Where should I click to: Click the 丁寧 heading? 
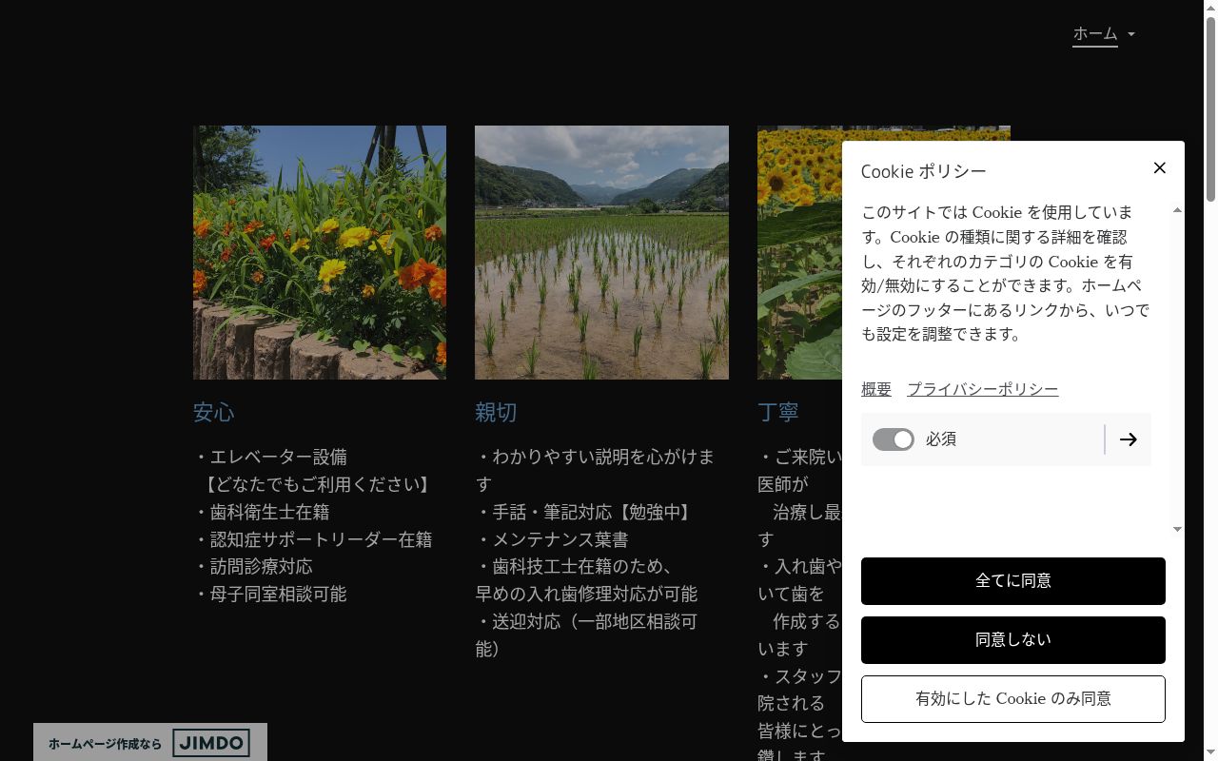[x=778, y=412]
